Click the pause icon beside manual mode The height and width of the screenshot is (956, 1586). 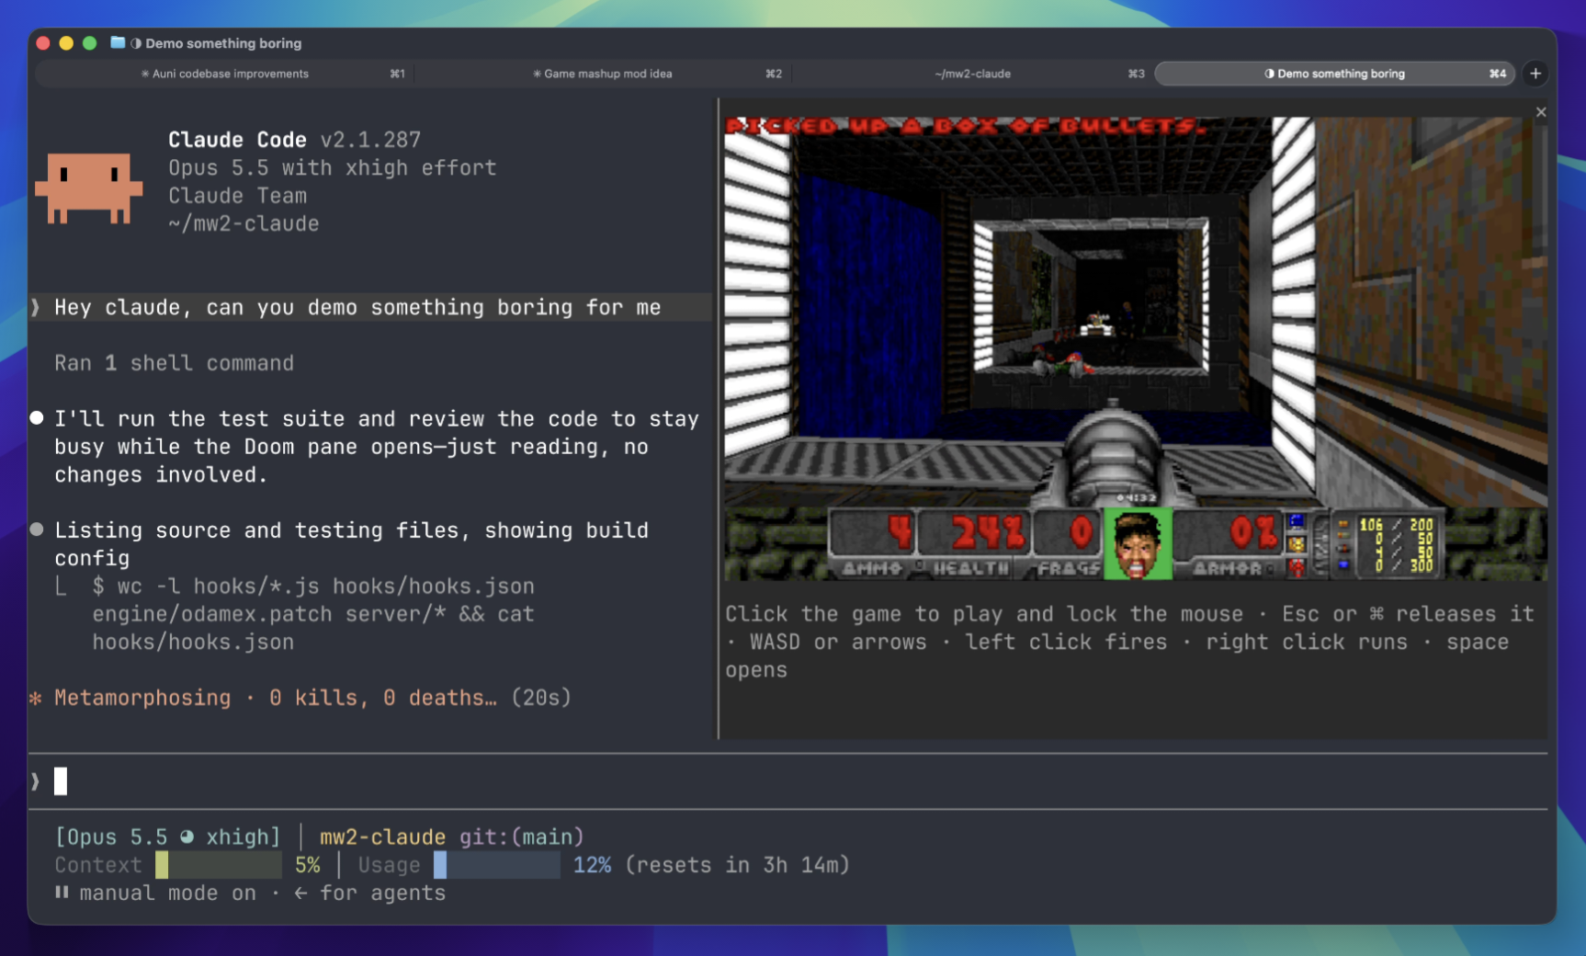(62, 892)
